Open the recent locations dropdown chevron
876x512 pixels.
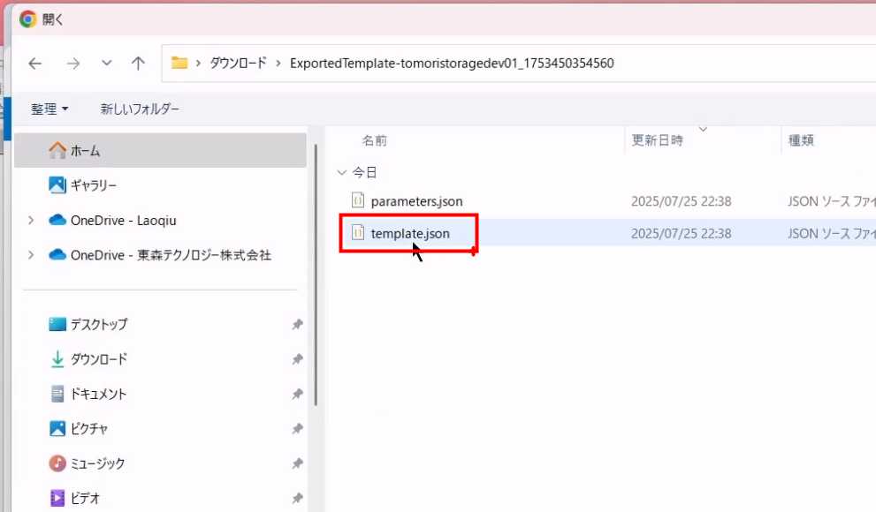pos(107,64)
